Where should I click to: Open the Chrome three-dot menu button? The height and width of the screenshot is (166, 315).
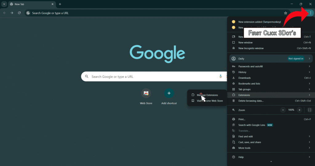pyautogui.click(x=311, y=13)
